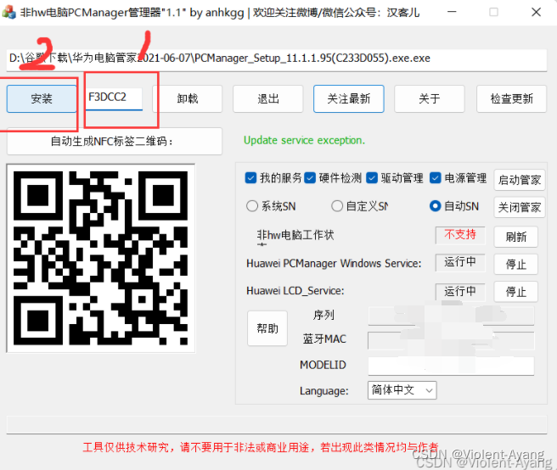This screenshot has height=470, width=557.
Task: Open the 关于 about button
Action: coord(430,98)
